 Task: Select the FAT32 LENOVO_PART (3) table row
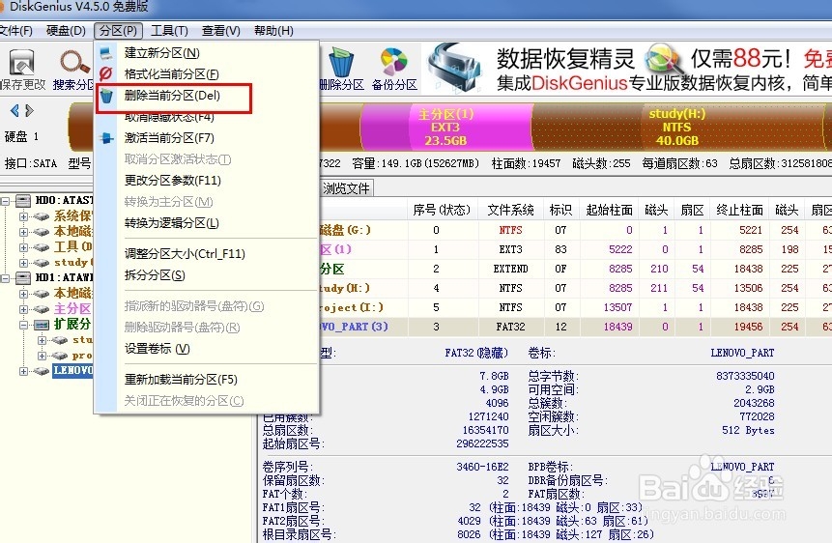pyautogui.click(x=575, y=327)
